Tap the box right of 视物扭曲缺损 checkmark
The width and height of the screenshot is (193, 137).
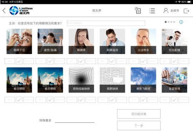tap(91, 100)
